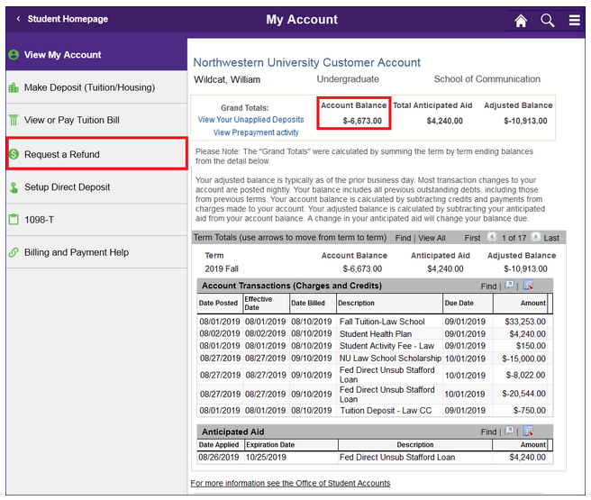
Task: Sort transactions by Description column header
Action: (x=356, y=303)
